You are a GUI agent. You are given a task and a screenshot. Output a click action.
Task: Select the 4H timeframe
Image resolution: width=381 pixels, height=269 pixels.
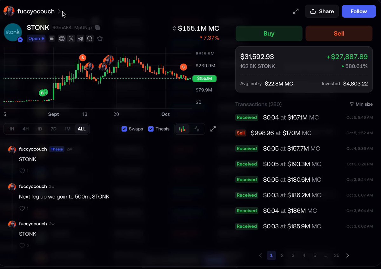coord(26,129)
